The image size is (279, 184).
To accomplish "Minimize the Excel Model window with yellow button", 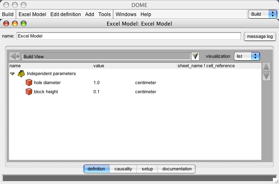I will 15,24.
